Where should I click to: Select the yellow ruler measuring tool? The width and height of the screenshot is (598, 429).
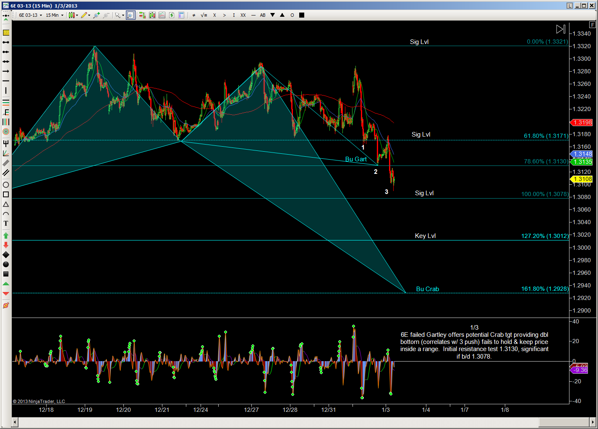tap(6, 33)
